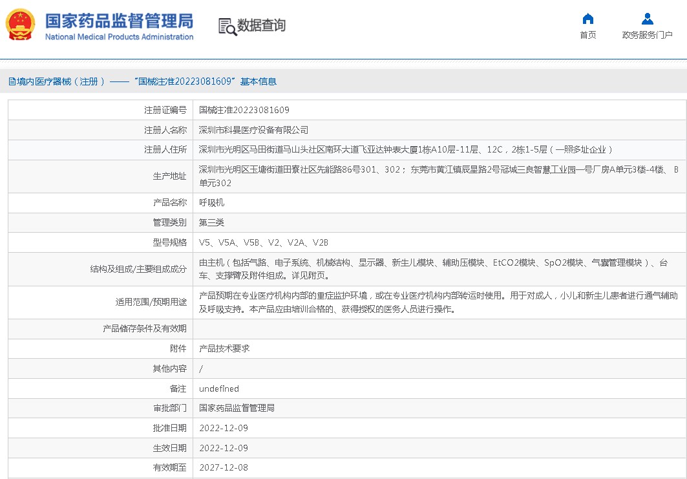Click the 生产地址 label cell
Image resolution: width=687 pixels, height=479 pixels.
click(x=100, y=176)
